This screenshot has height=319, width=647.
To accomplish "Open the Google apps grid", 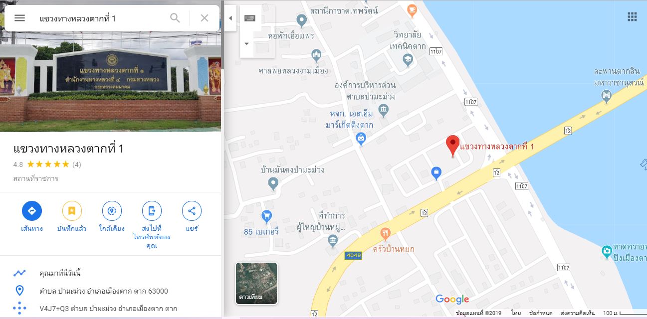I will [632, 17].
